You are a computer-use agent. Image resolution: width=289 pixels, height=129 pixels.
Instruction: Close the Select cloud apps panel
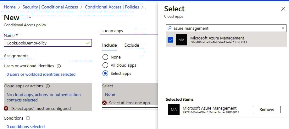coord(283,9)
